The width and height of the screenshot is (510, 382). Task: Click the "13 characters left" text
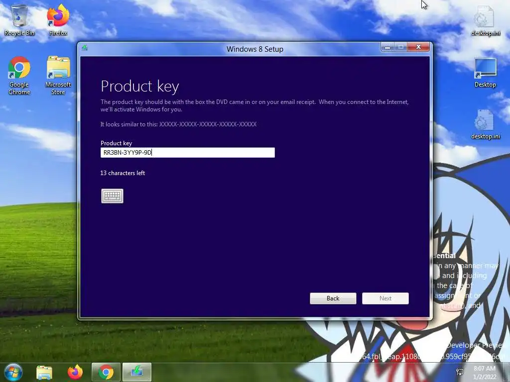(123, 173)
